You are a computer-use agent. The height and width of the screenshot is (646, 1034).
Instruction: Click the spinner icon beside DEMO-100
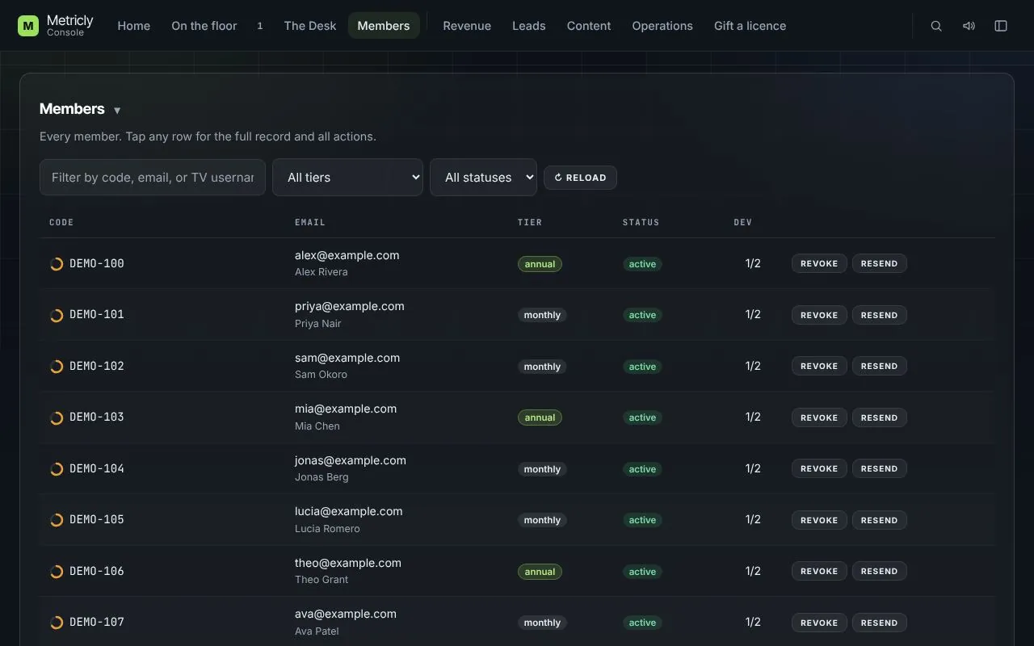pyautogui.click(x=57, y=264)
